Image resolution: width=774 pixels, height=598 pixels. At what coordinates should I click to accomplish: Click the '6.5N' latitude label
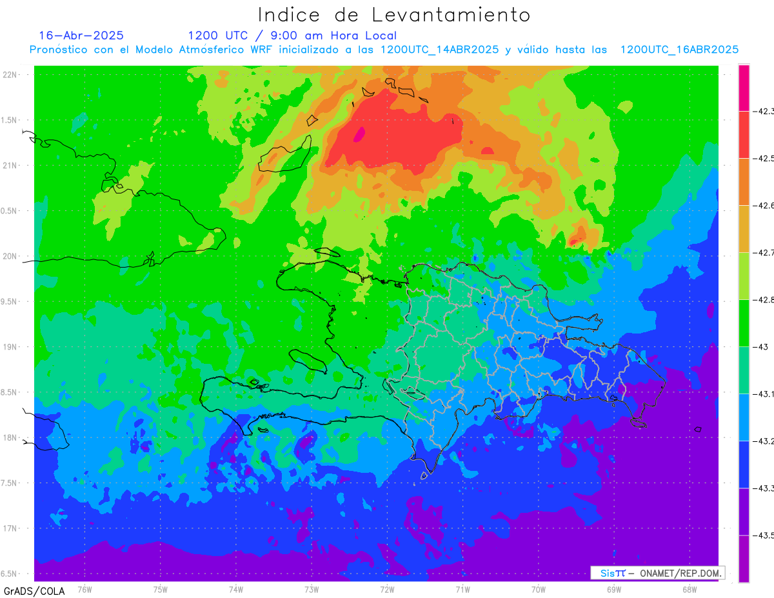(10, 573)
